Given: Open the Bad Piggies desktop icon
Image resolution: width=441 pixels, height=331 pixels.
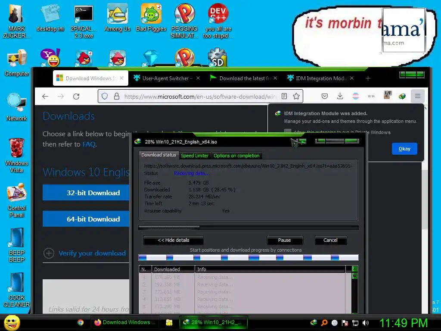Looking at the screenshot, I should pyautogui.click(x=151, y=17).
